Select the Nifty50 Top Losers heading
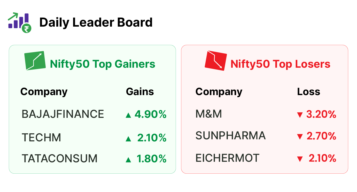The height and width of the screenshot is (192, 357). (280, 64)
